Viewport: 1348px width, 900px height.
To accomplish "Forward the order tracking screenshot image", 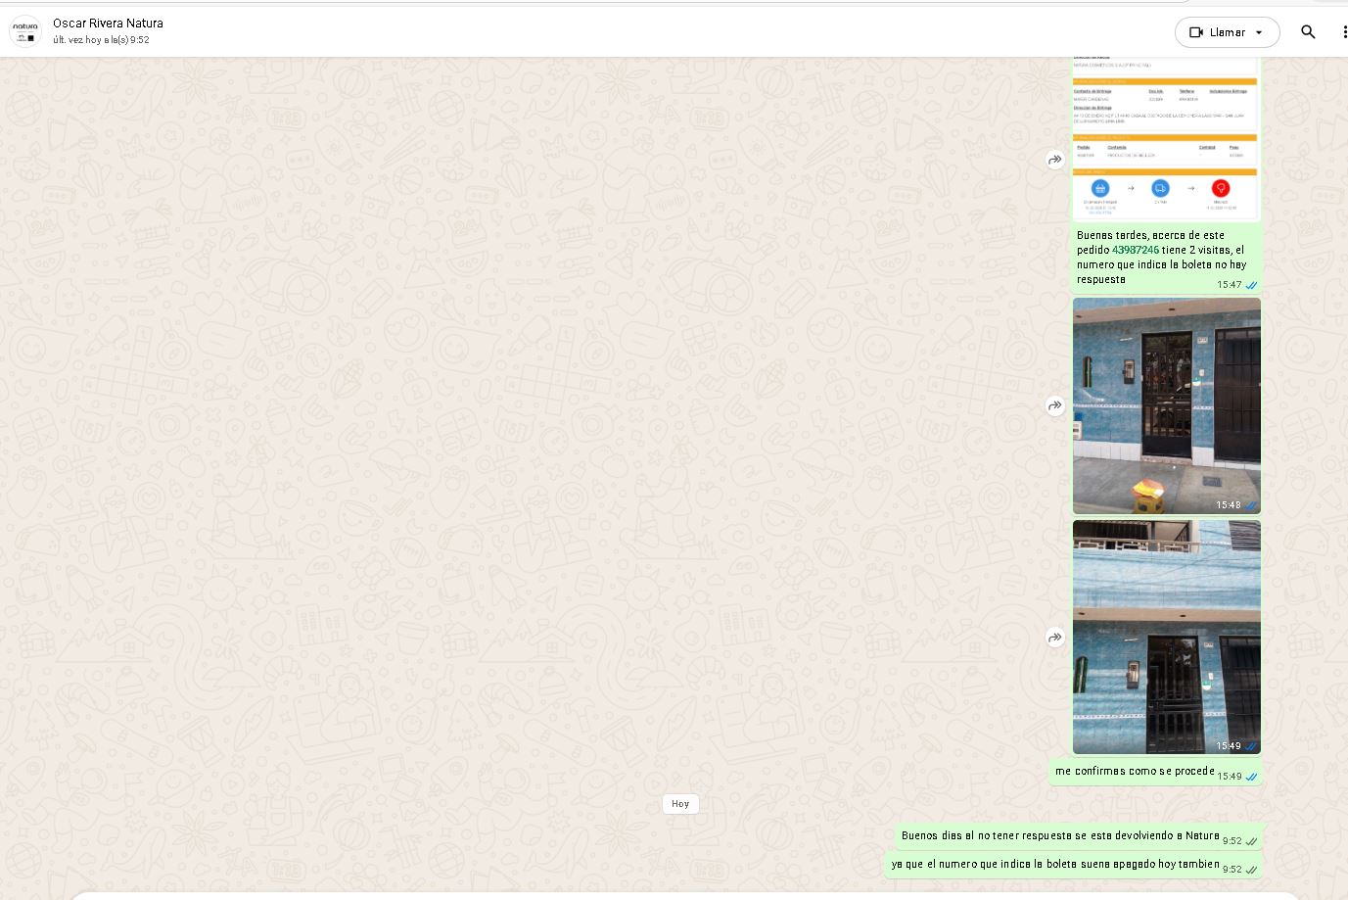I will (x=1054, y=160).
